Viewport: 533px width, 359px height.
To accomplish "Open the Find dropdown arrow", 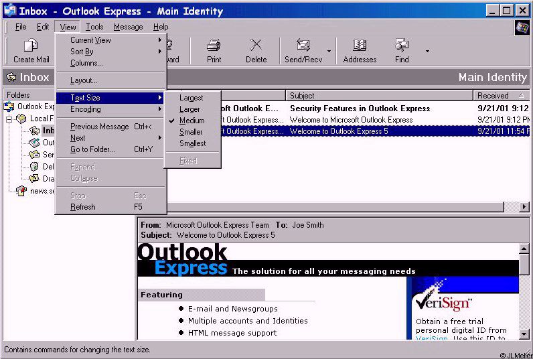I will click(427, 51).
